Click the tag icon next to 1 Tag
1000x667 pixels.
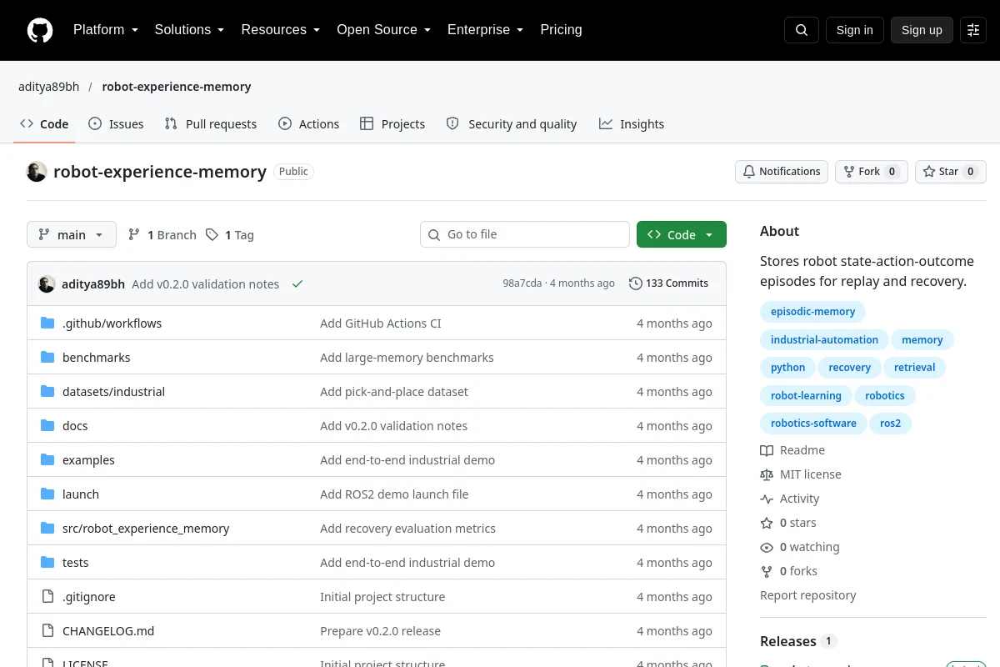[212, 235]
